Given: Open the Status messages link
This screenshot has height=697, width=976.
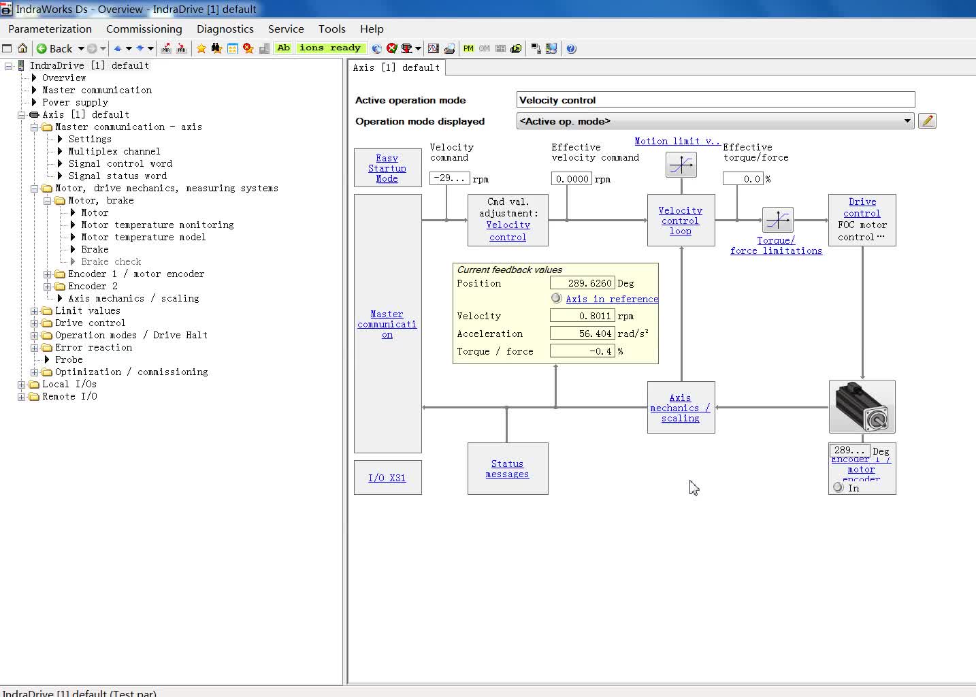Looking at the screenshot, I should (507, 469).
